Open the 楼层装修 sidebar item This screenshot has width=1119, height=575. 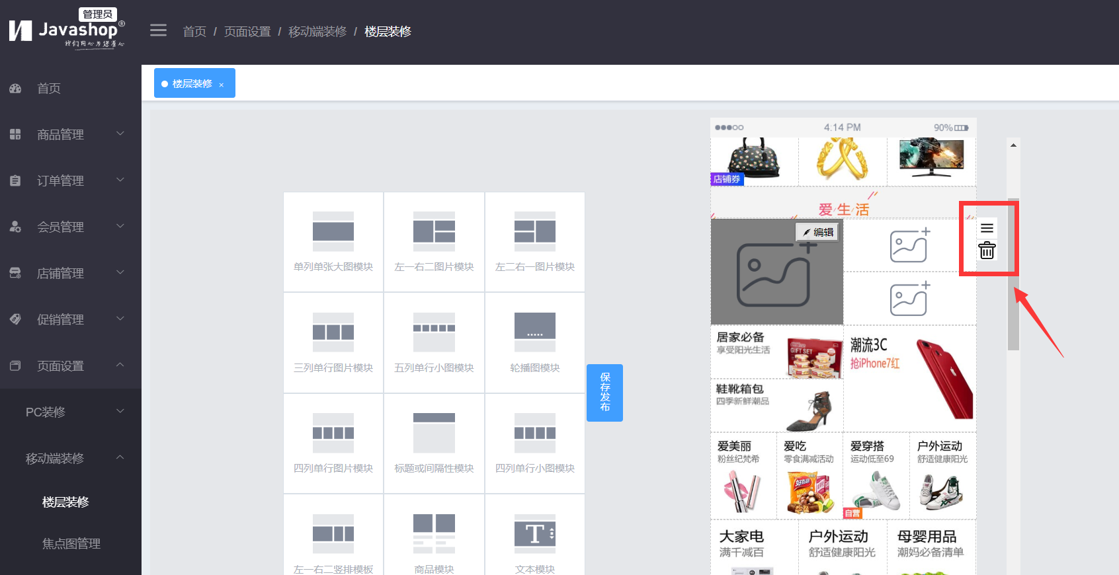pos(65,502)
